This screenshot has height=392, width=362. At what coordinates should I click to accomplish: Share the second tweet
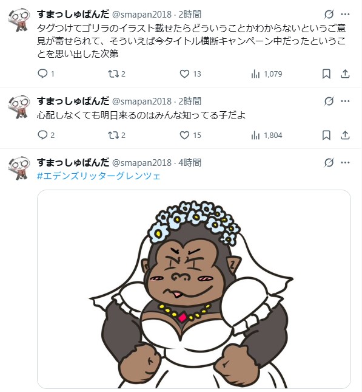pos(345,136)
